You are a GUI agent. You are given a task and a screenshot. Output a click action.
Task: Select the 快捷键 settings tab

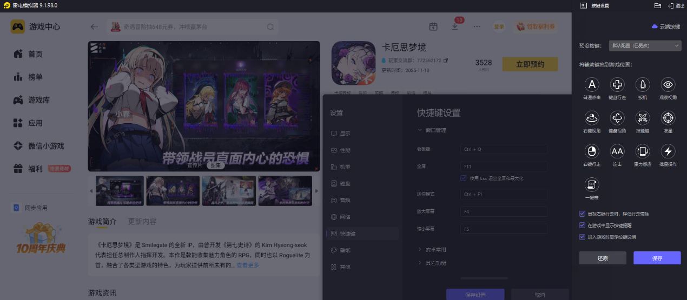click(362, 234)
